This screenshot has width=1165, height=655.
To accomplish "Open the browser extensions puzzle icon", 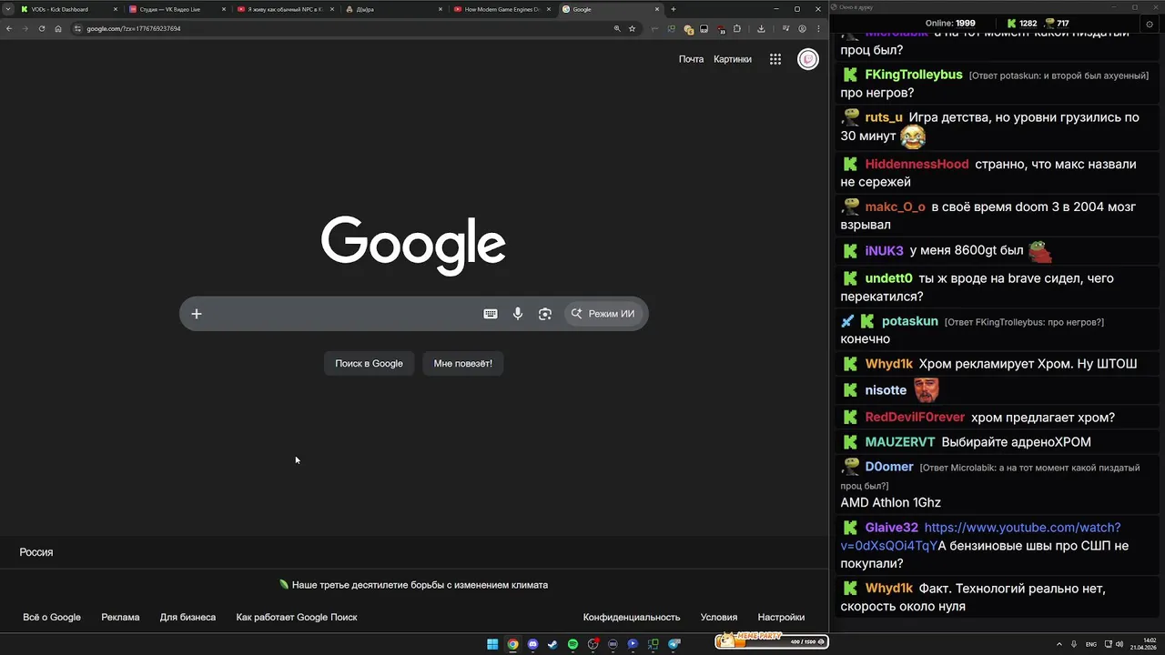I will click(x=737, y=28).
